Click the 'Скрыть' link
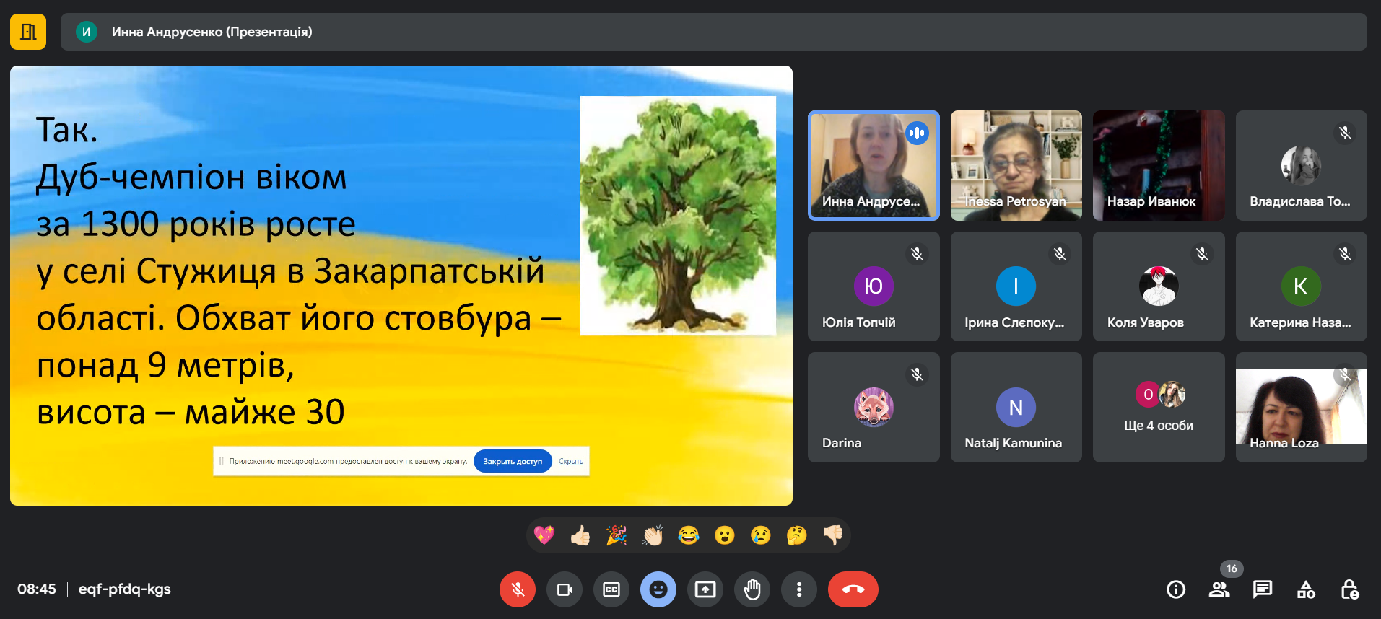1381x619 pixels. (570, 462)
